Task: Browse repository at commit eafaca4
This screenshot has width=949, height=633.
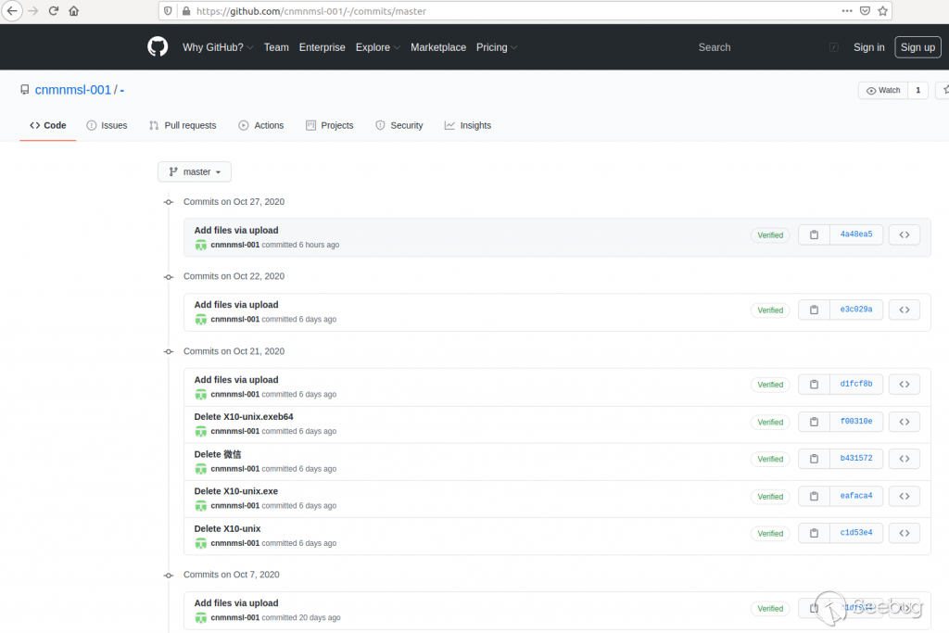Action: (904, 496)
